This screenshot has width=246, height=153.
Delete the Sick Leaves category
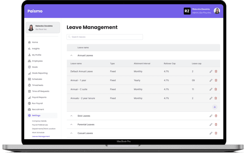click(216, 116)
